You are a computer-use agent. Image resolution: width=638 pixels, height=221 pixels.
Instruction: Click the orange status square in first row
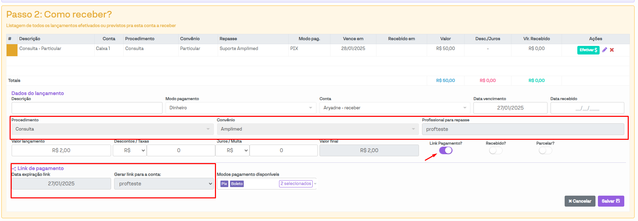point(12,50)
